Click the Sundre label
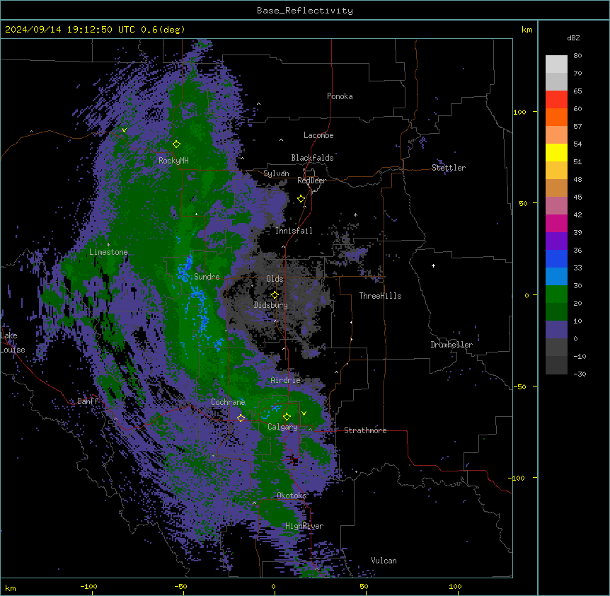This screenshot has height=596, width=610. pyautogui.click(x=207, y=277)
